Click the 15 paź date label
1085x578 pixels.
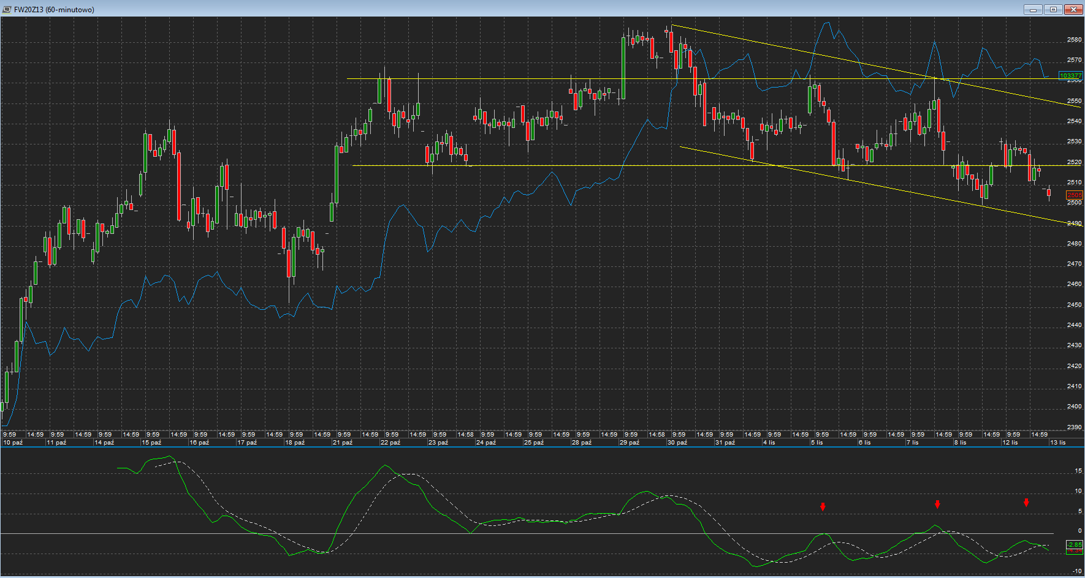[152, 443]
